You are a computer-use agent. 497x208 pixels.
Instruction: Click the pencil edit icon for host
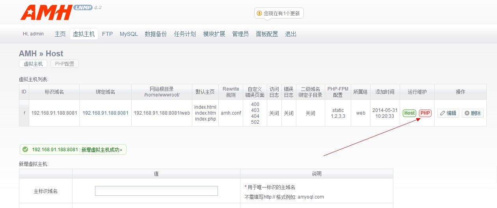[443, 113]
